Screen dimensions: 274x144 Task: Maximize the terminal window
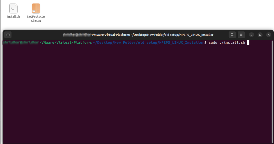(x=260, y=35)
